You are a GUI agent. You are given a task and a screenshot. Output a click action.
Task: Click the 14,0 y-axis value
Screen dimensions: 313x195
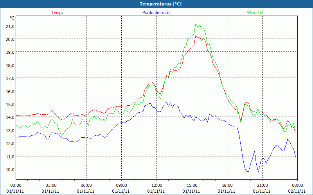(x=10, y=117)
